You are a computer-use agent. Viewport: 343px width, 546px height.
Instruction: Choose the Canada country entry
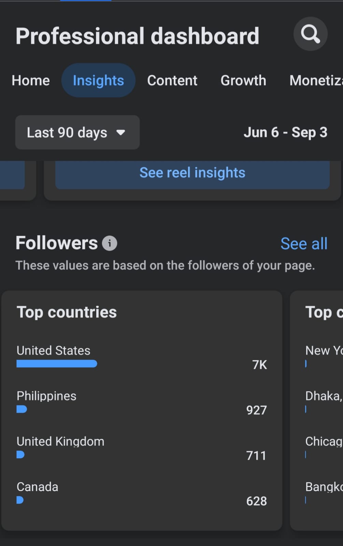click(142, 493)
